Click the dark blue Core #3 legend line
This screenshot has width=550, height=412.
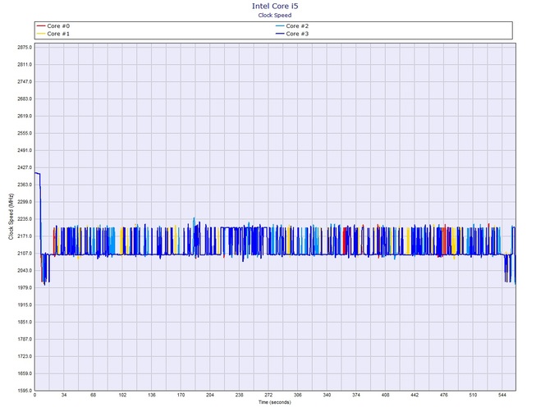coord(280,34)
